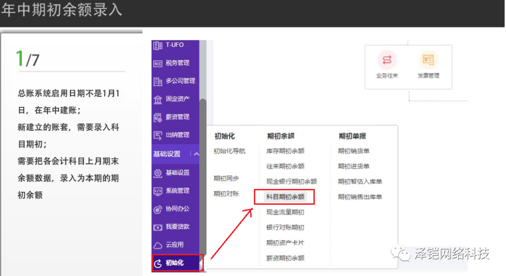Click the sidebar vertical scrollbar
Screen dimensions: 506x276
click(203, 141)
